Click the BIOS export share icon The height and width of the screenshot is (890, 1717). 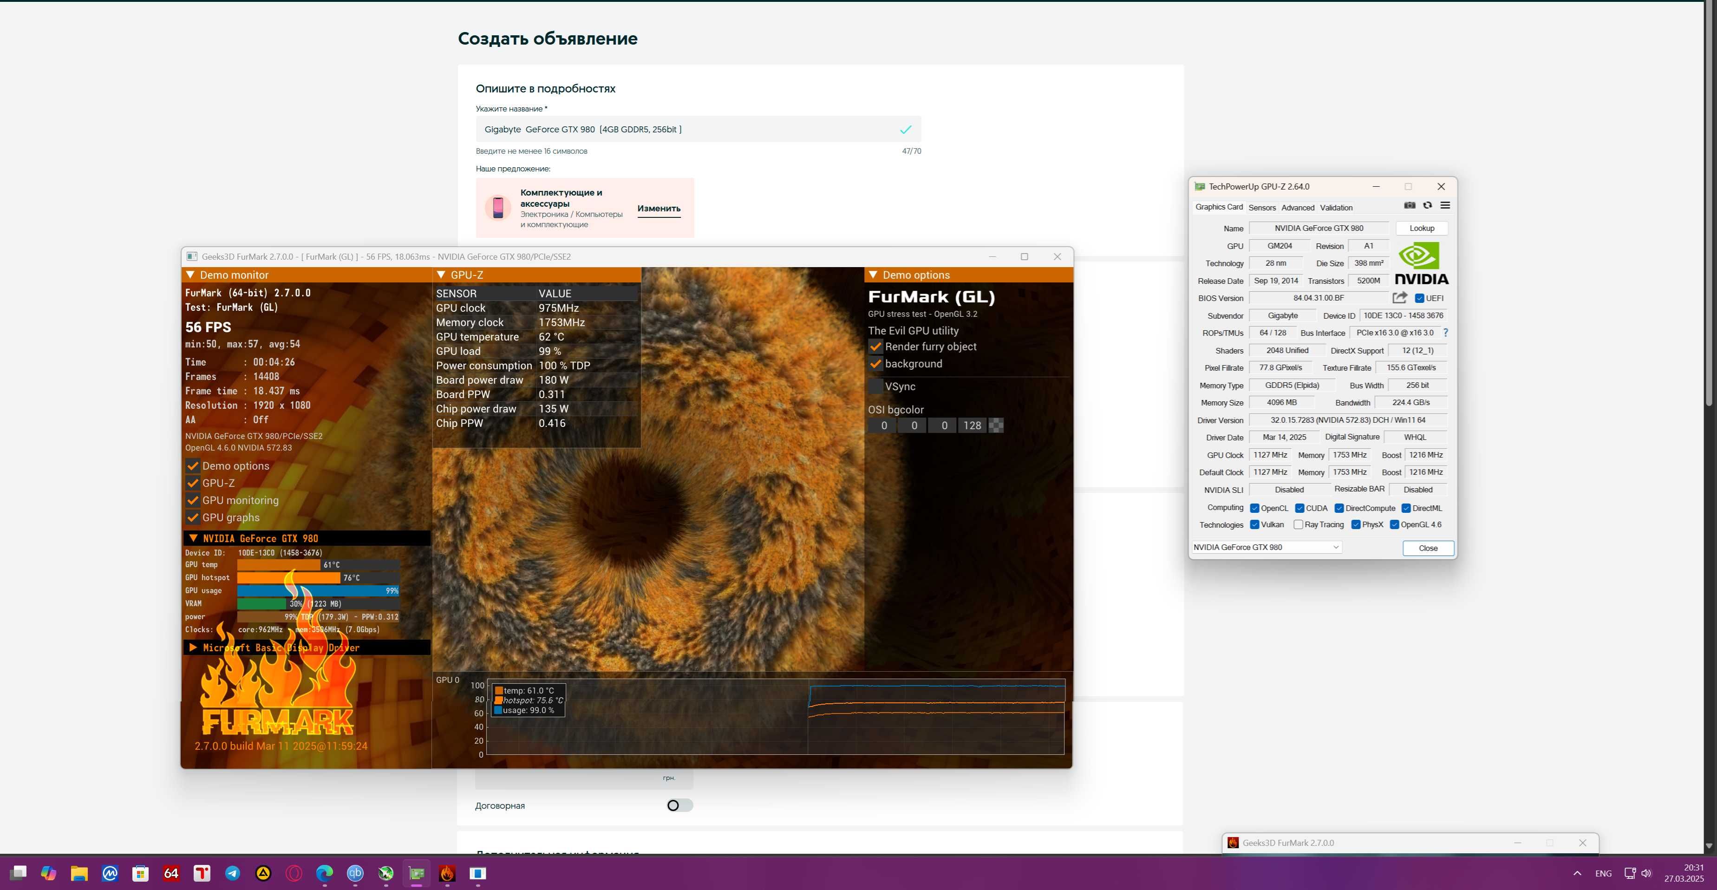pos(1400,298)
